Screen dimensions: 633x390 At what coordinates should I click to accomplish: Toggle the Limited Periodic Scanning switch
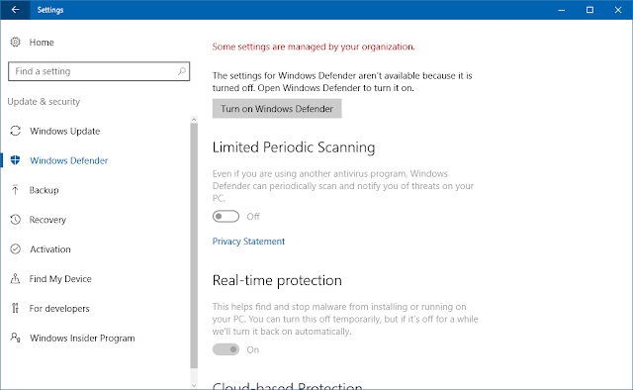pos(226,217)
